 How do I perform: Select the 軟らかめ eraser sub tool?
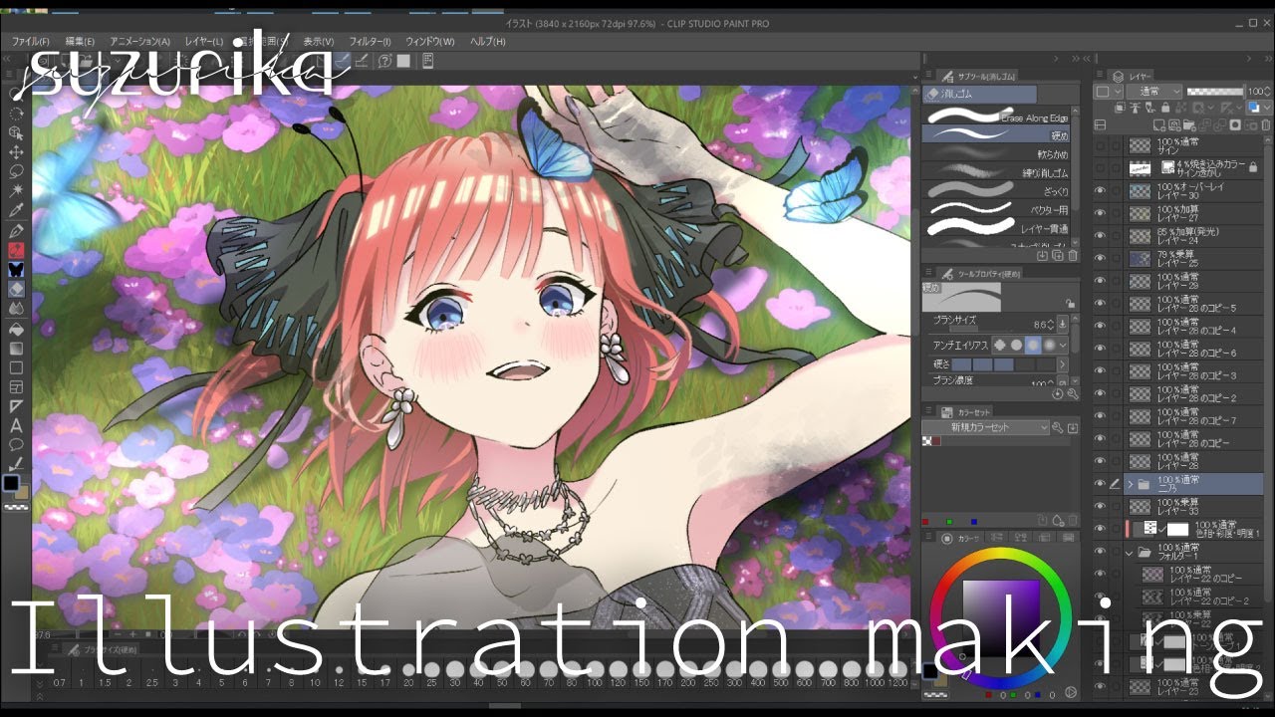pos(996,153)
